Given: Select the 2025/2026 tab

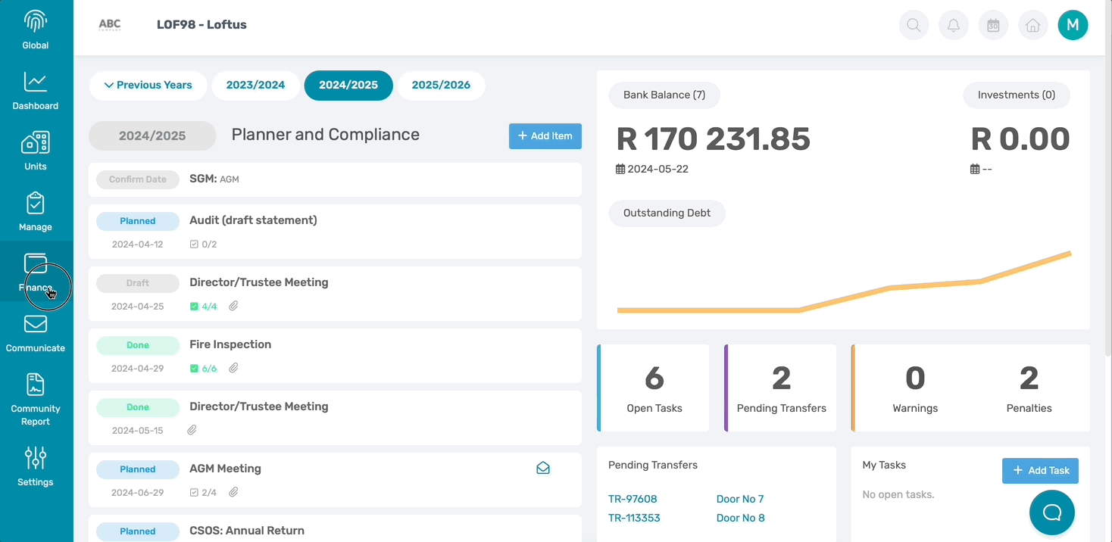Looking at the screenshot, I should coord(441,86).
